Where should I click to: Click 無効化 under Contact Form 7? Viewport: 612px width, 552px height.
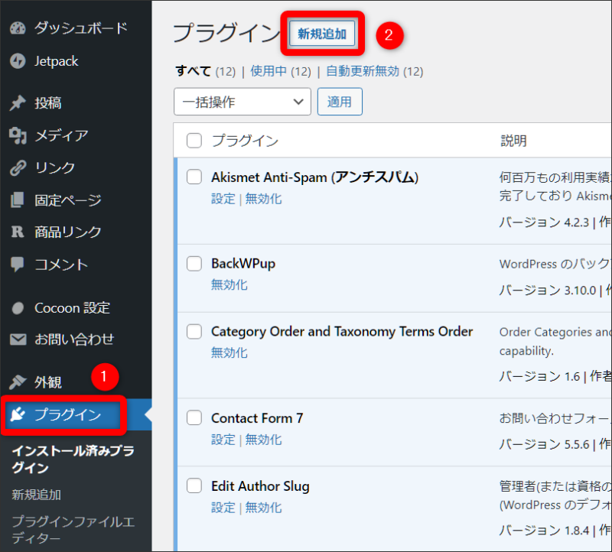pos(263,440)
